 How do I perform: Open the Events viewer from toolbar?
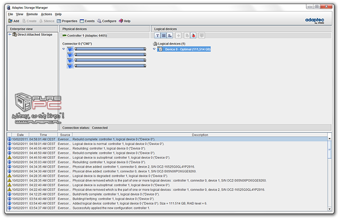[x=87, y=21]
